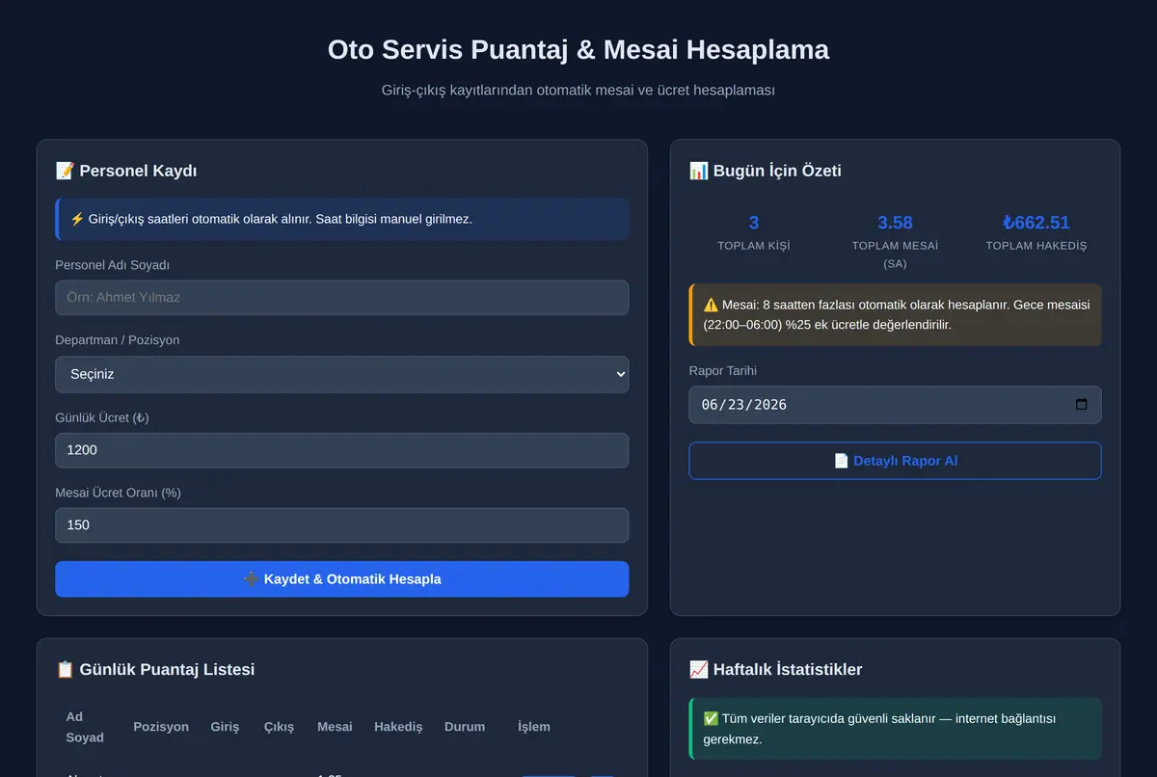Click the Mesai column header
The image size is (1157, 777).
pos(335,727)
